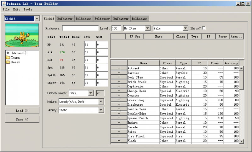Image resolution: width=252 pixels, height=152 pixels.
Task: Click the Atk EV field
Action: coord(102,52)
